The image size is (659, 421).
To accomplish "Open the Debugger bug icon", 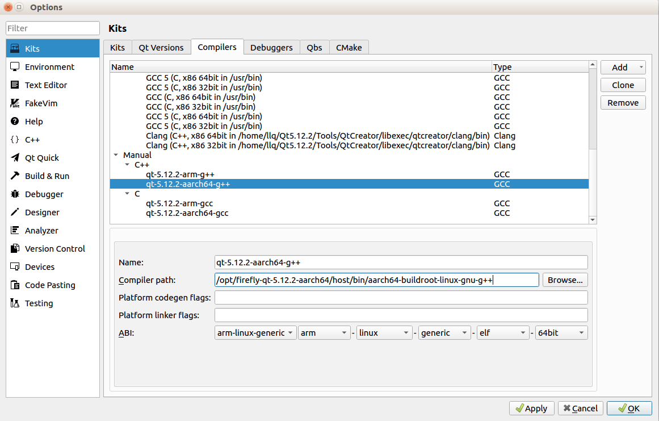I will tap(15, 194).
